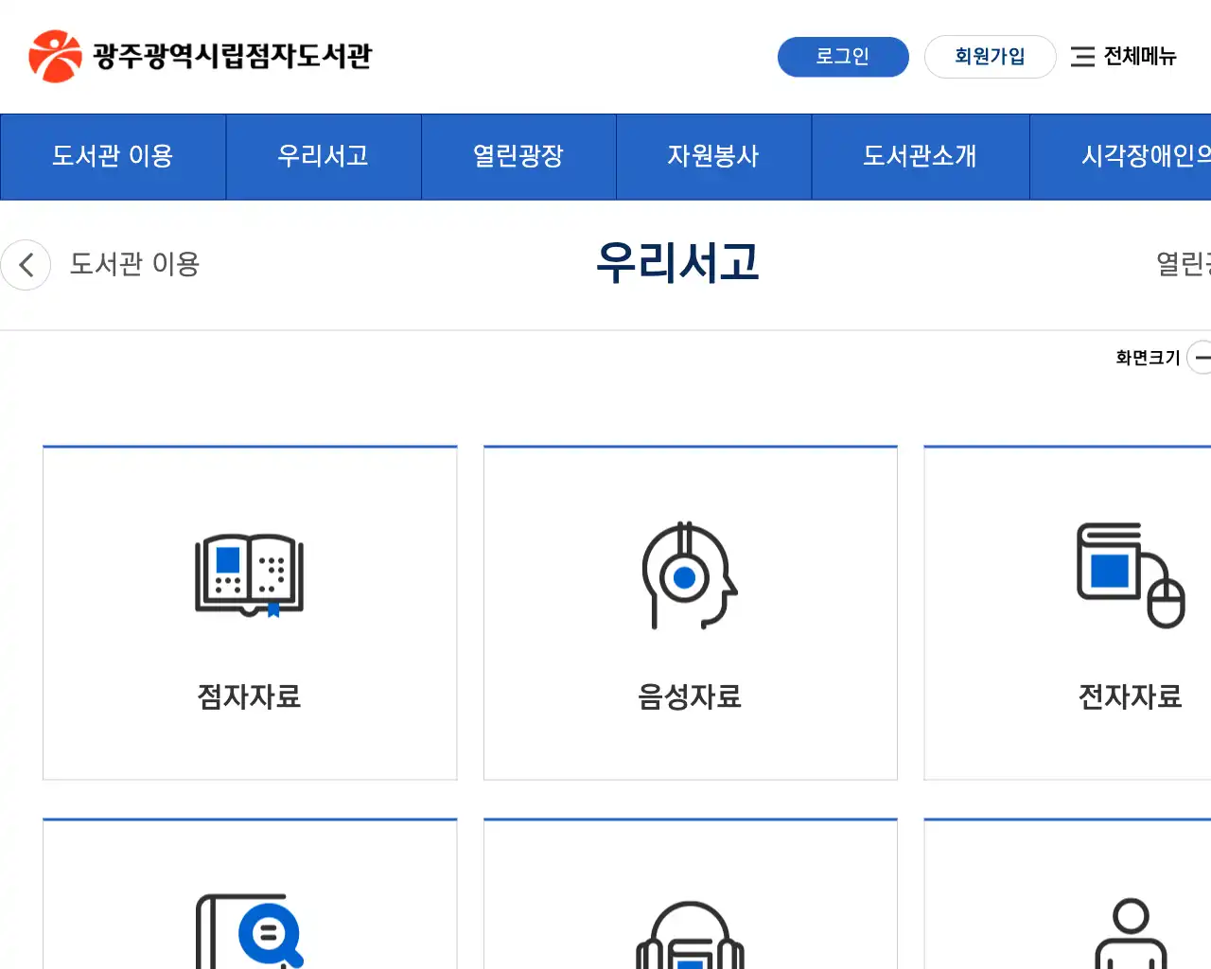
Task: Decrease 화면크기 with the minus control
Action: (x=1203, y=358)
